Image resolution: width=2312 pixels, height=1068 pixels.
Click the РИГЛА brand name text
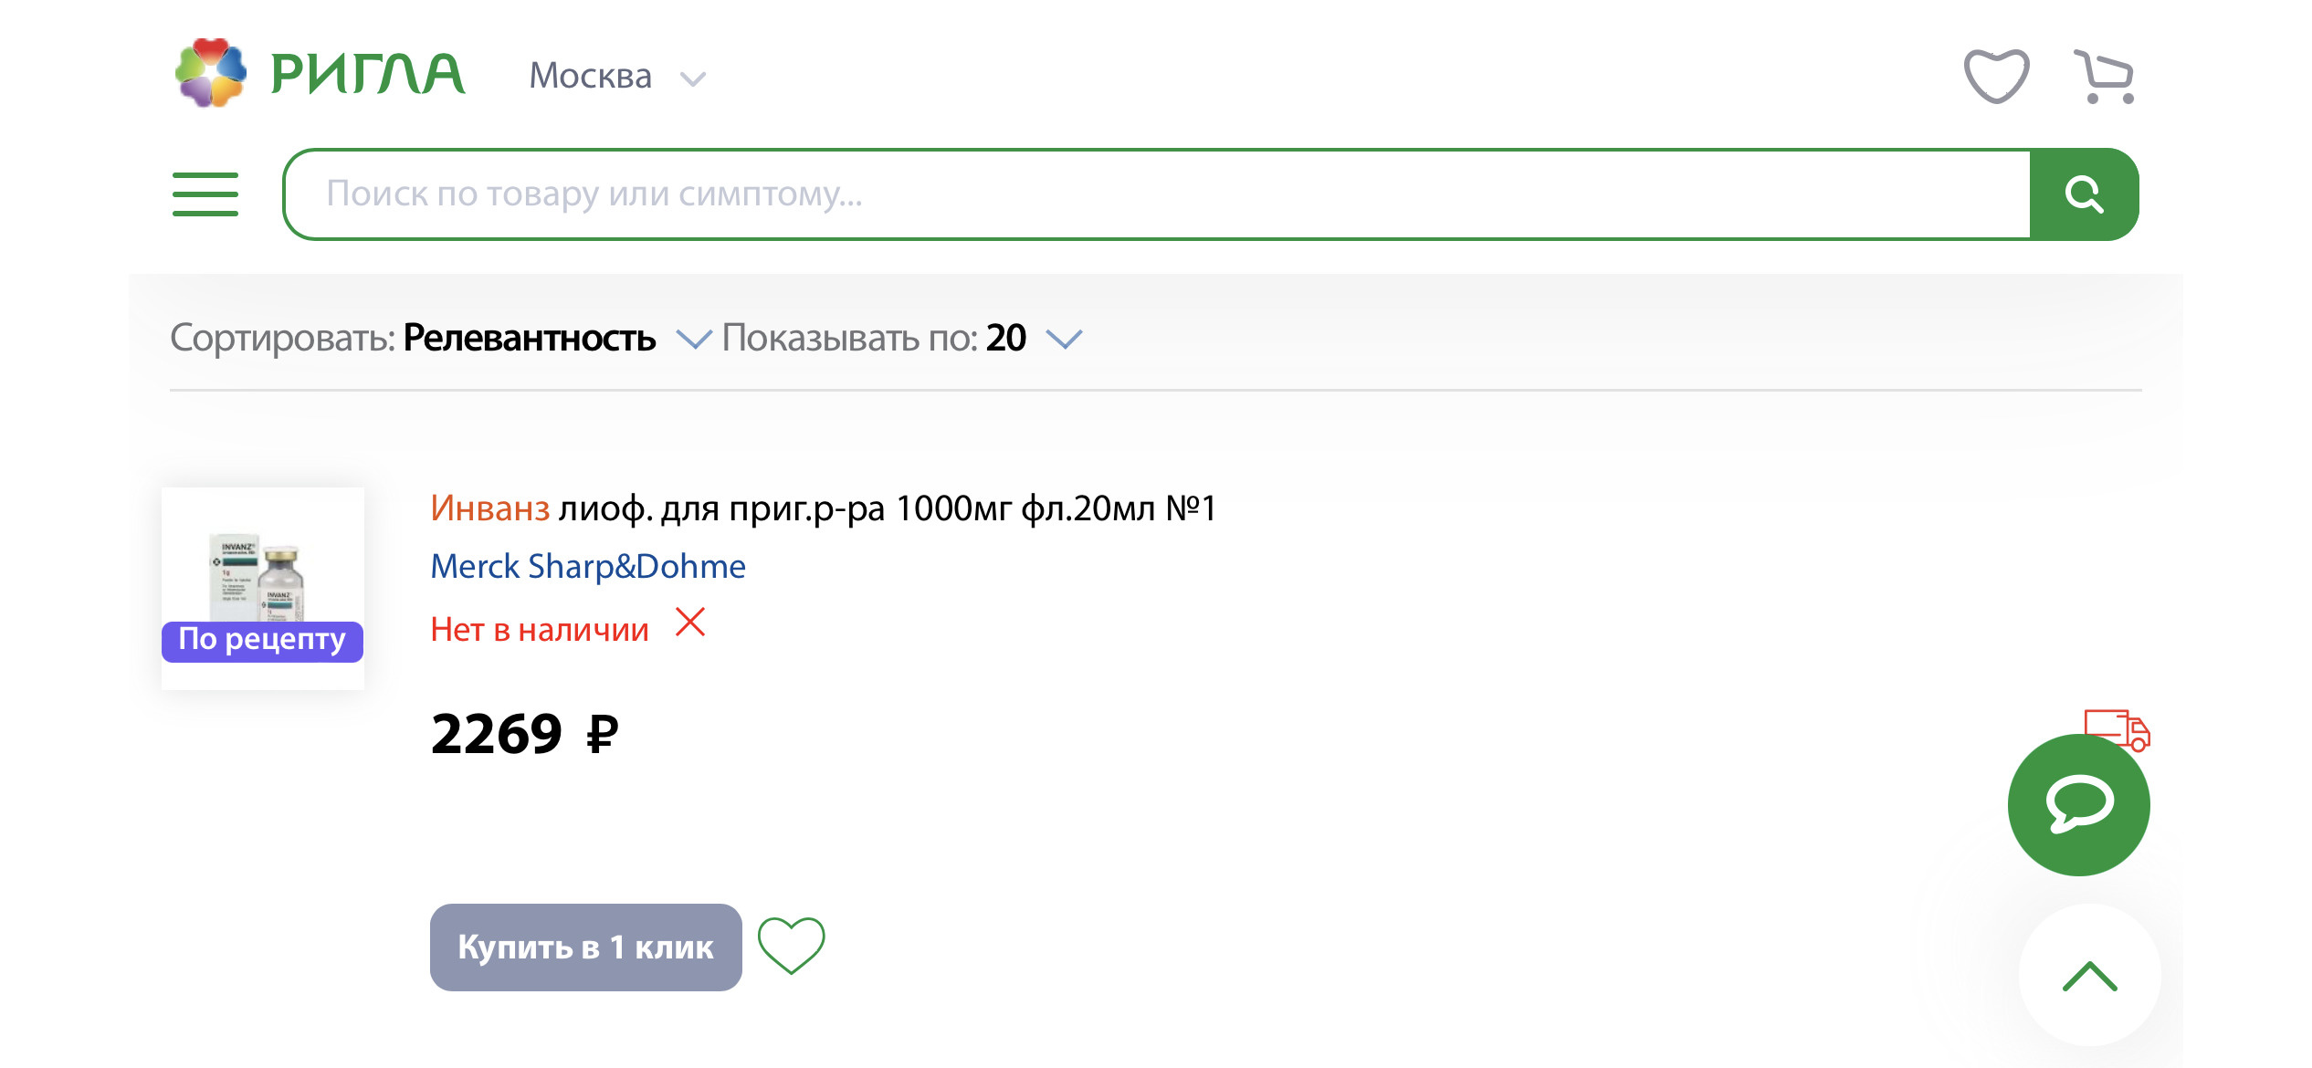pos(367,74)
